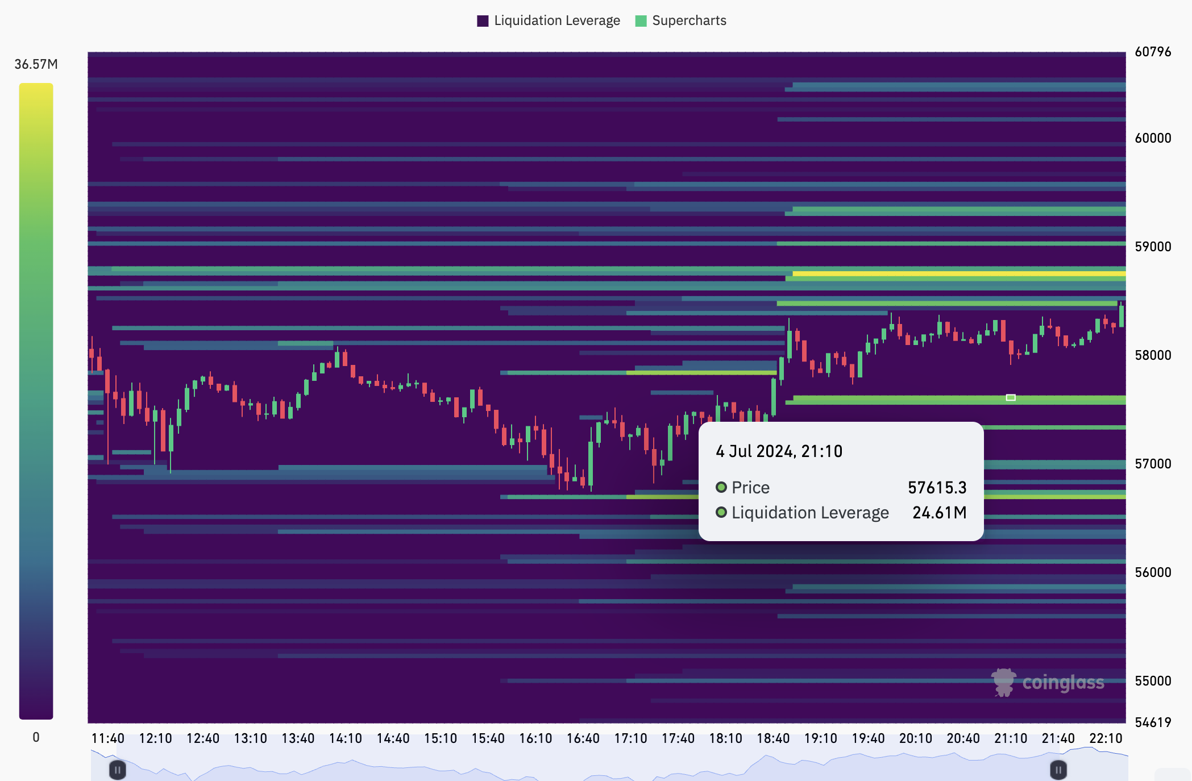Click the 17:10 time axis label
Image resolution: width=1192 pixels, height=781 pixels.
click(630, 738)
